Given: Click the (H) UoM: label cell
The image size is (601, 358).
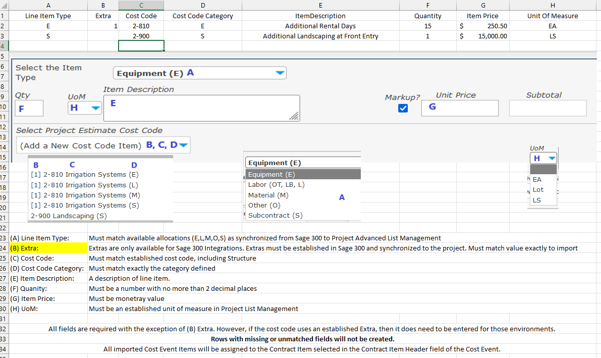Looking at the screenshot, I should (48, 309).
